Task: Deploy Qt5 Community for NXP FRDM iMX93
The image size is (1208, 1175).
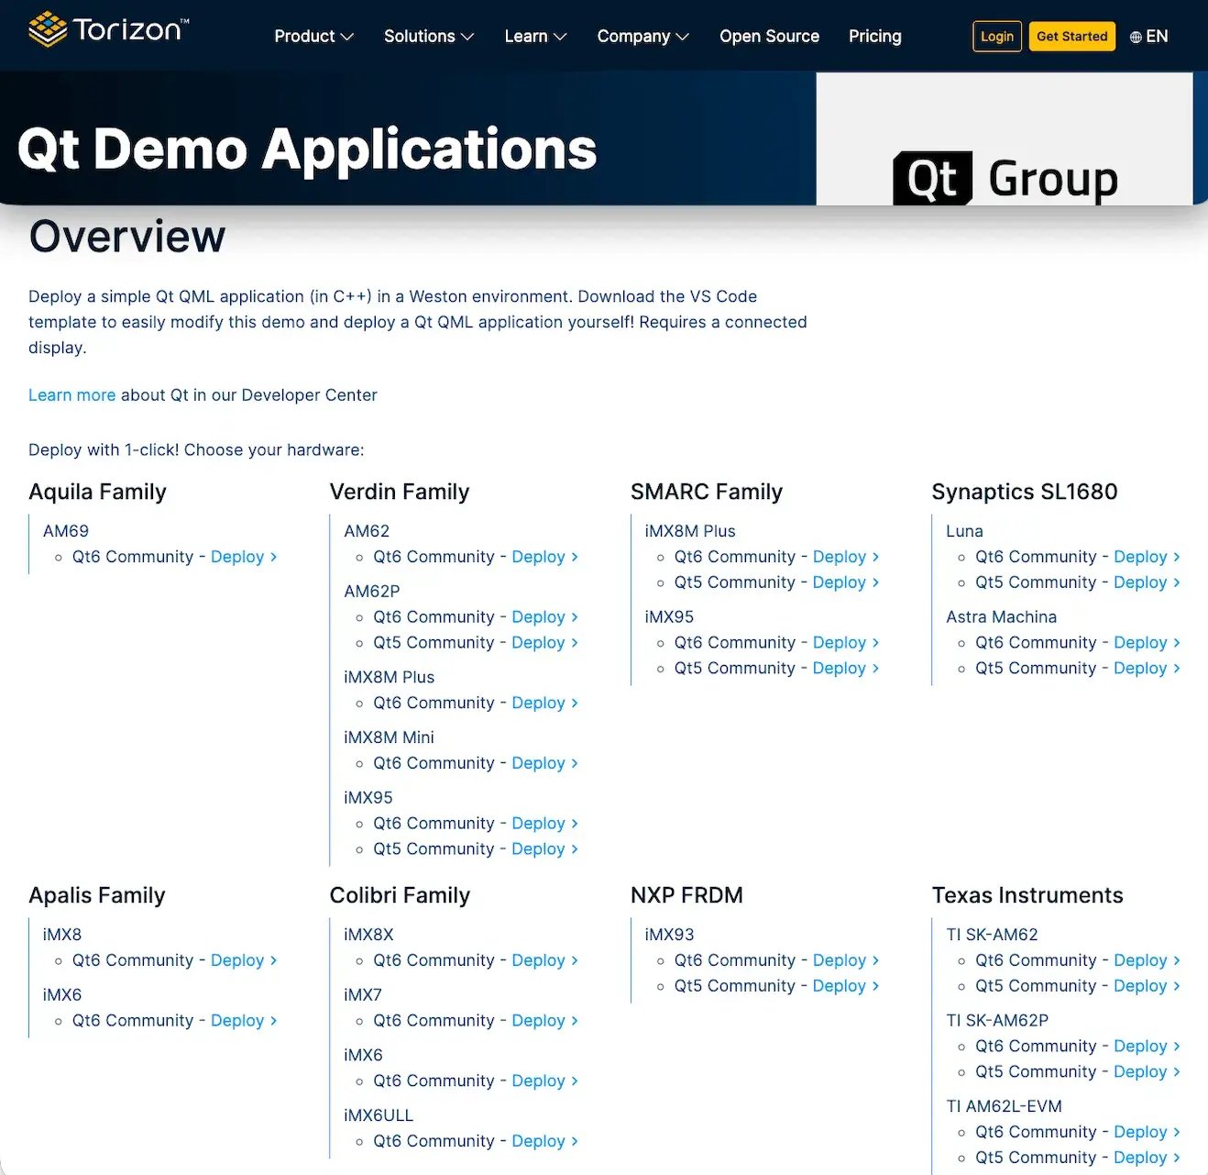Action: point(840,985)
